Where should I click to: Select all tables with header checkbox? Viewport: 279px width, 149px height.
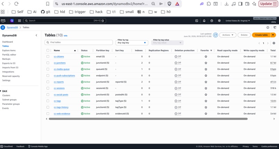[48, 50]
